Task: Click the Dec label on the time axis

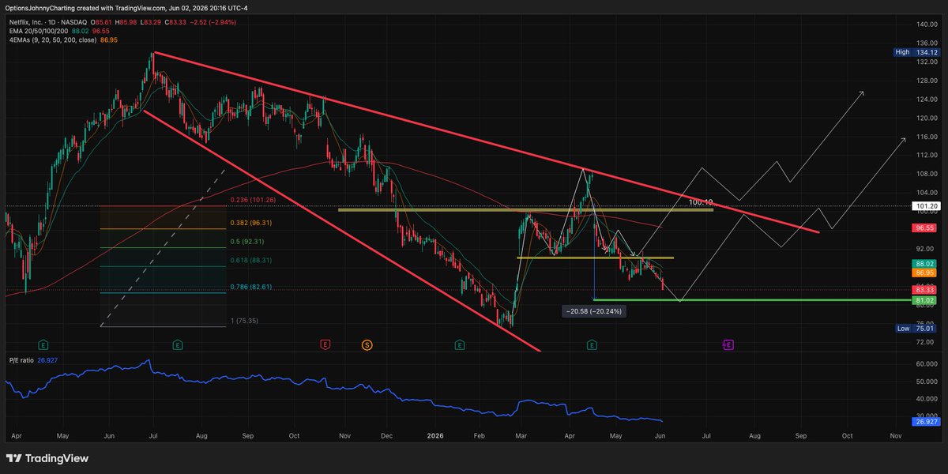Action: [386, 435]
